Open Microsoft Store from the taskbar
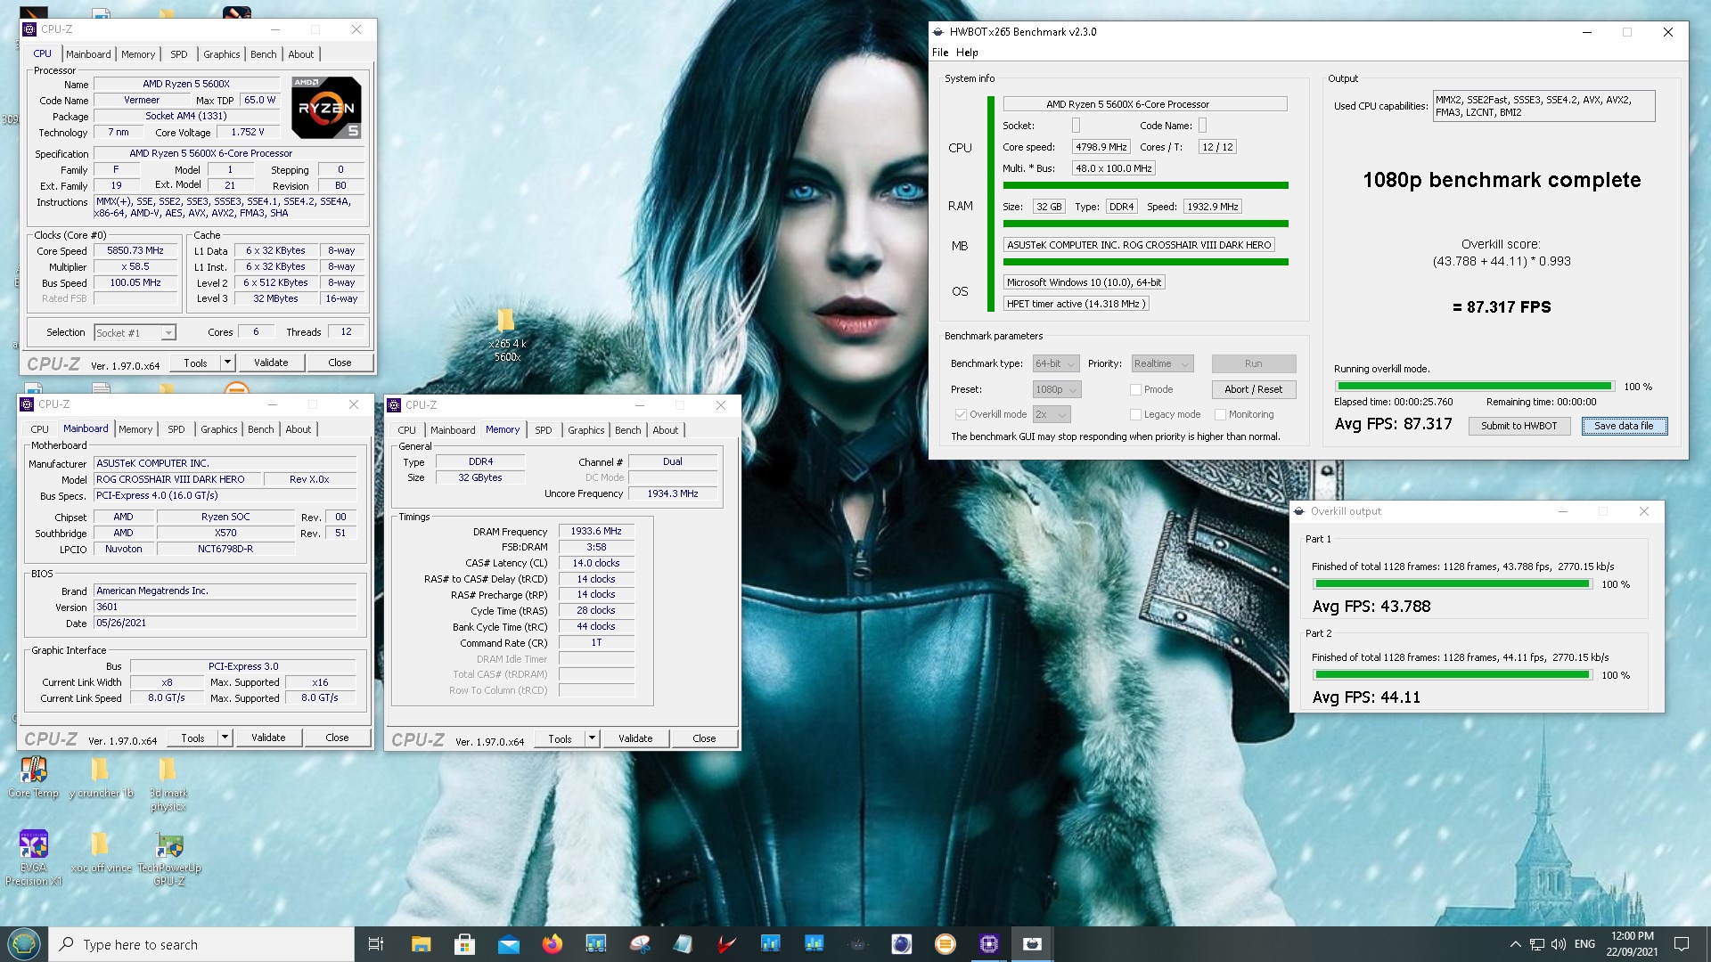Image resolution: width=1711 pixels, height=962 pixels. pos(464,944)
